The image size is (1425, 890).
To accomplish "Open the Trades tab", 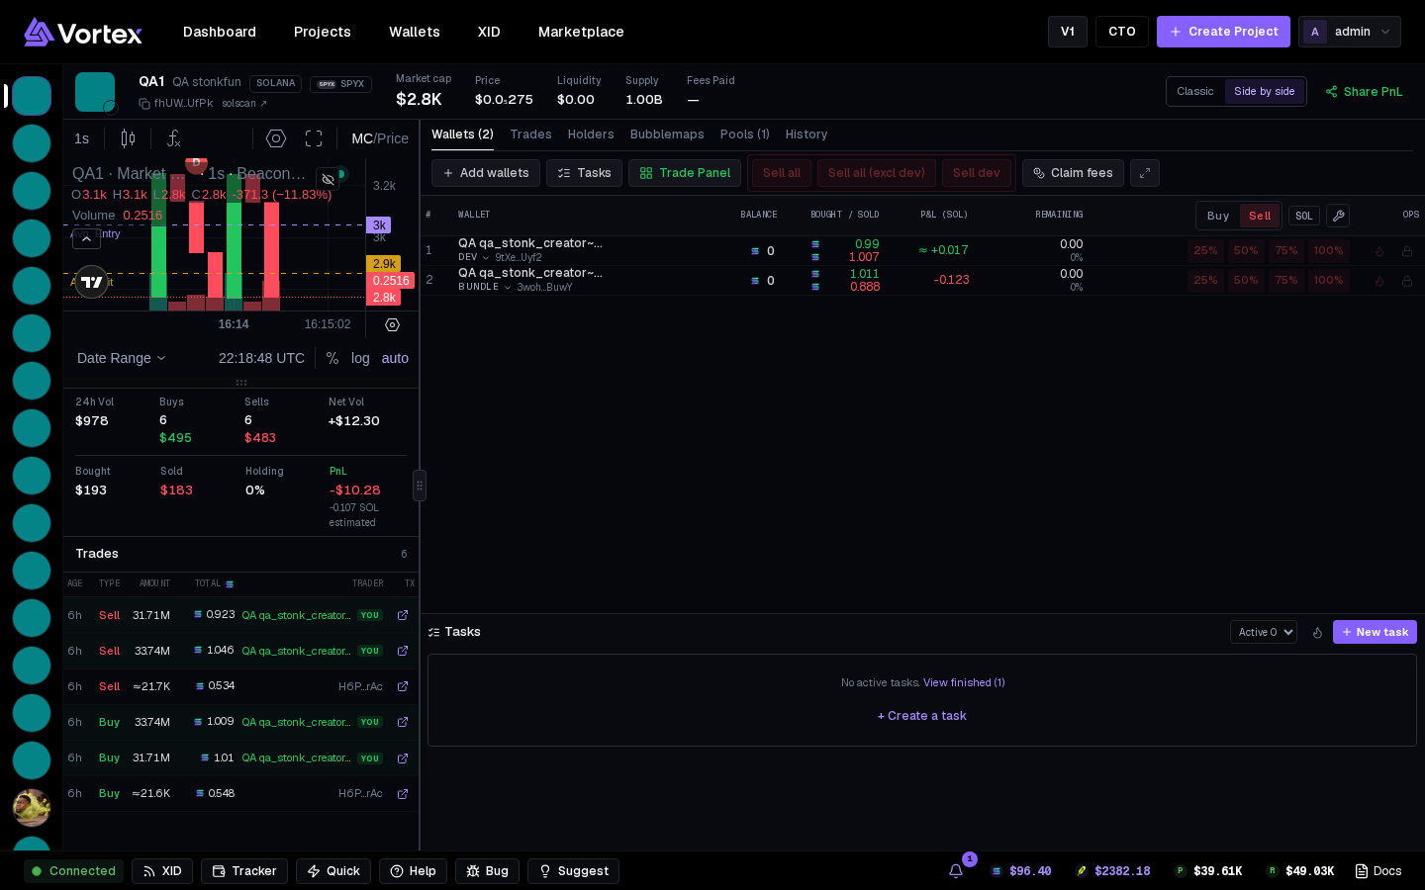I will (530, 134).
